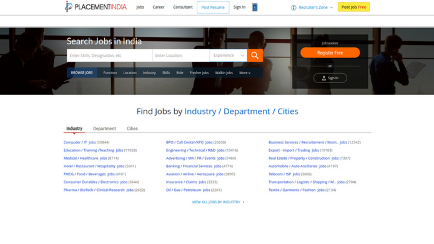The width and height of the screenshot is (434, 244).
Task: Click the mobile app phone icon
Action: tap(255, 7)
